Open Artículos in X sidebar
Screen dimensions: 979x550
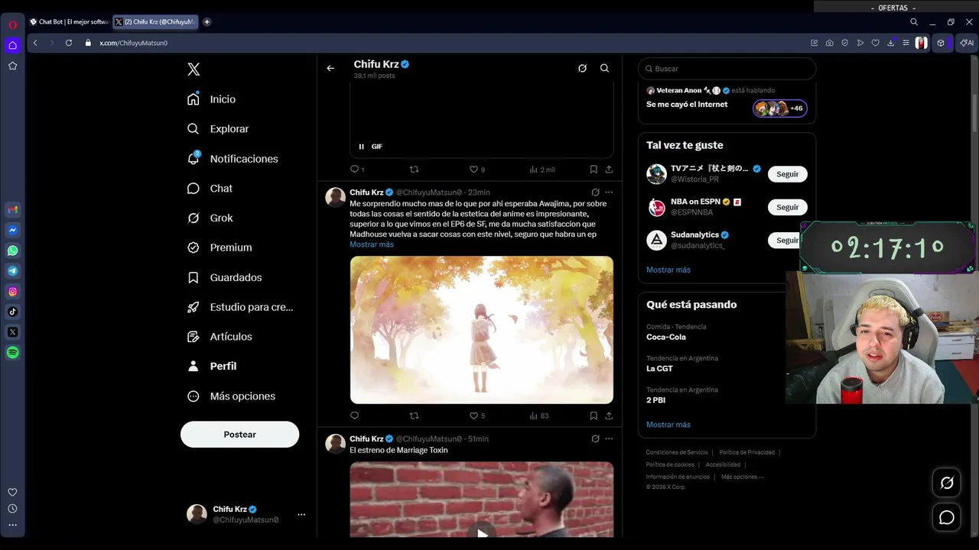[220, 337]
